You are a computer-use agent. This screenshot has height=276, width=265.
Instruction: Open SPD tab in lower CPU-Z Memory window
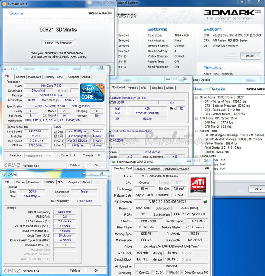tap(60, 182)
